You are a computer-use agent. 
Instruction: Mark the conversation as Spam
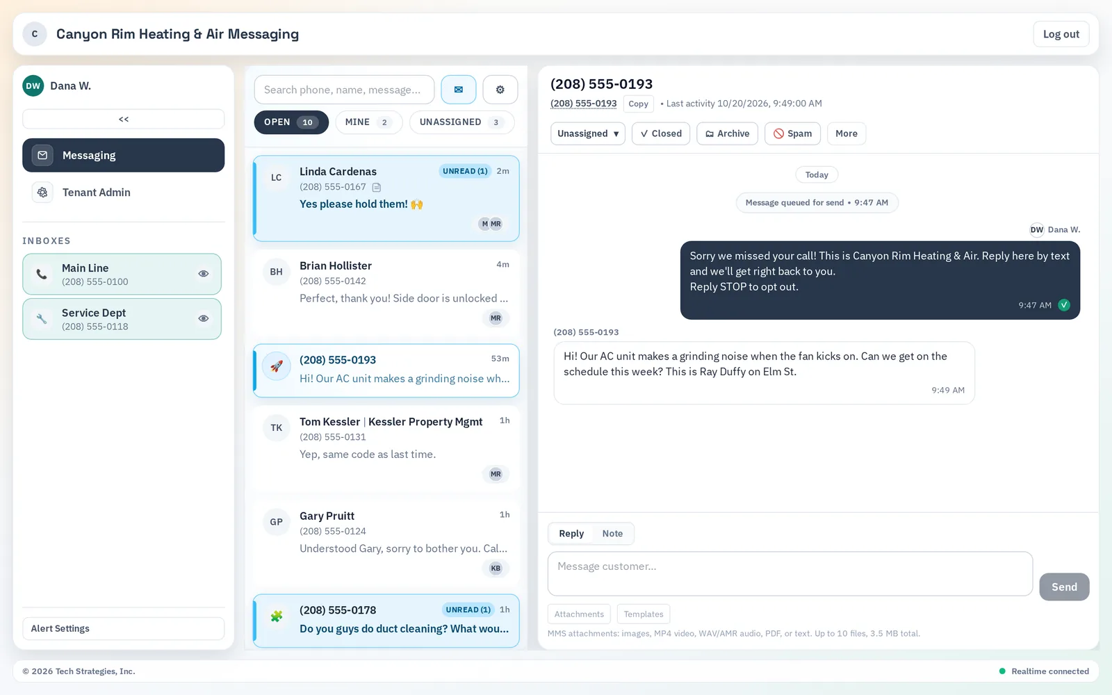point(793,133)
